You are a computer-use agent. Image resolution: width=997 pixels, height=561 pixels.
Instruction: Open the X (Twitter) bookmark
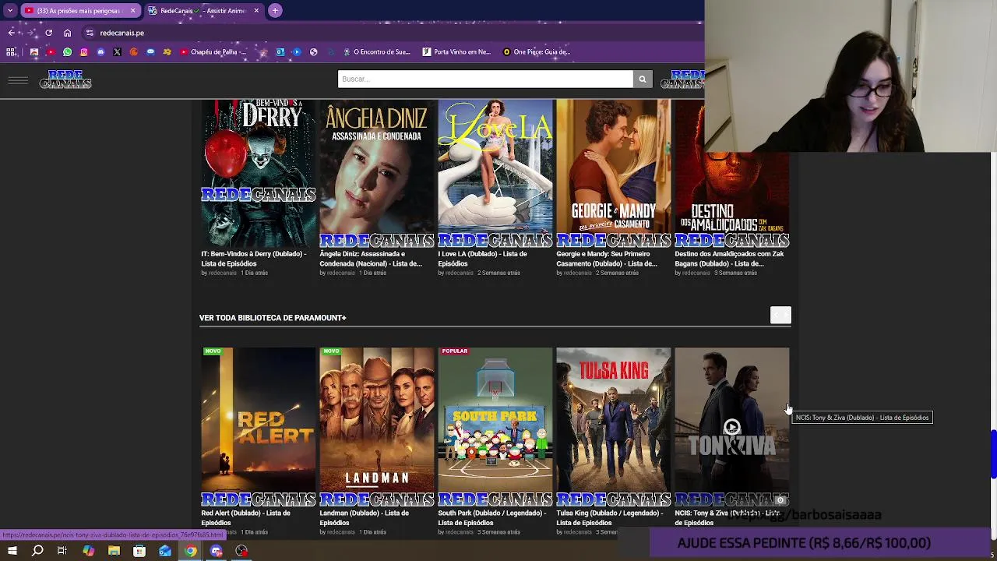point(117,52)
